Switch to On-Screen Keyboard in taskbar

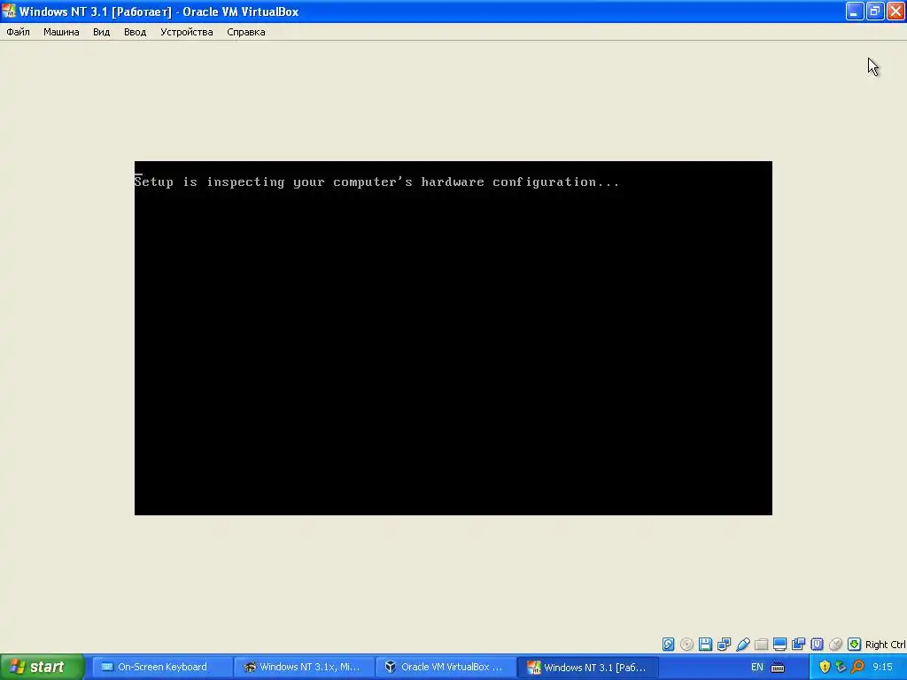tap(162, 667)
